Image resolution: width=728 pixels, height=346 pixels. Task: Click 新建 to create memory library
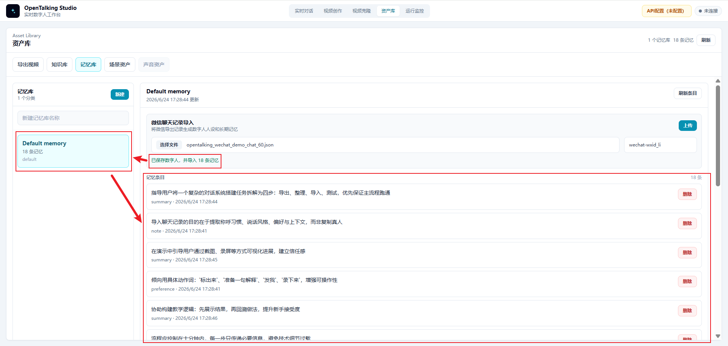click(120, 94)
